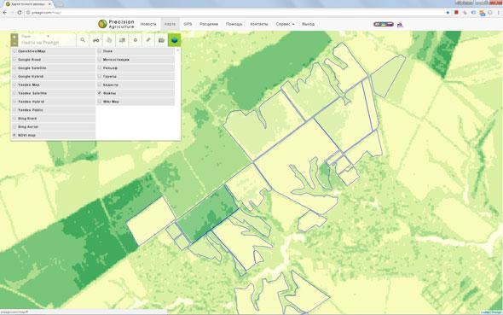Uncheck the checked overlay checkbox
Image resolution: width=503 pixels, height=315 pixels.
click(x=100, y=93)
